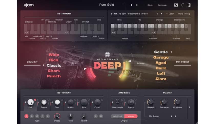
Task: Open the Pure Gold preset menu
Action: tap(106, 5)
